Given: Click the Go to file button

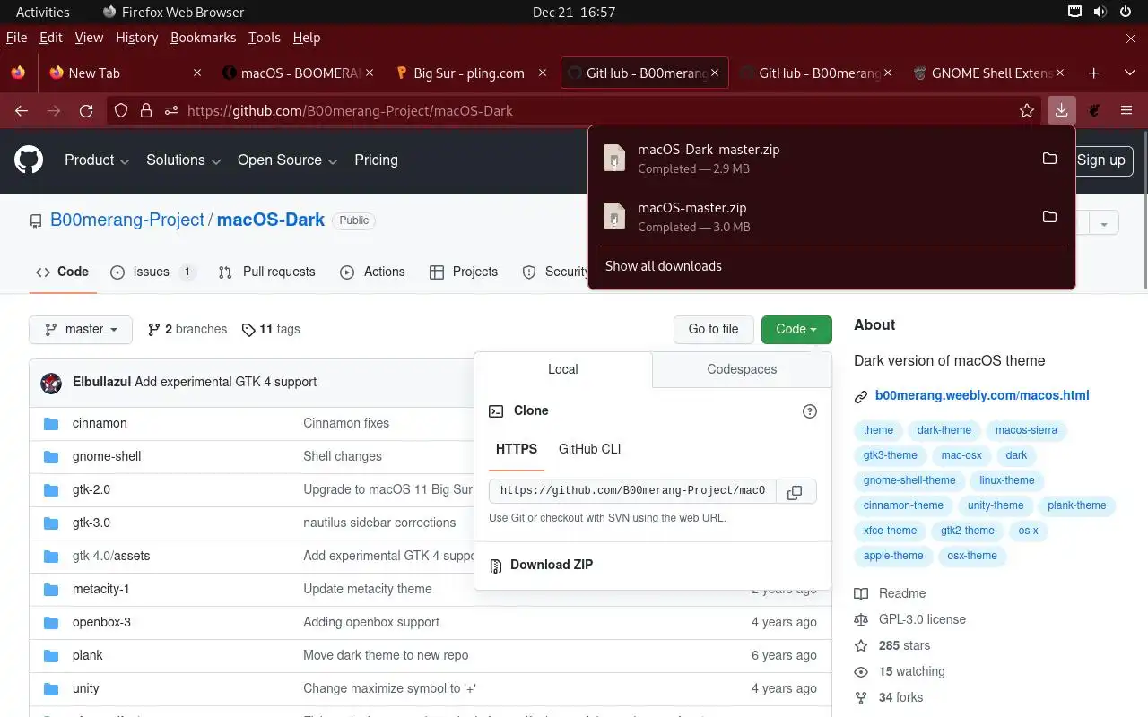Looking at the screenshot, I should (x=714, y=330).
